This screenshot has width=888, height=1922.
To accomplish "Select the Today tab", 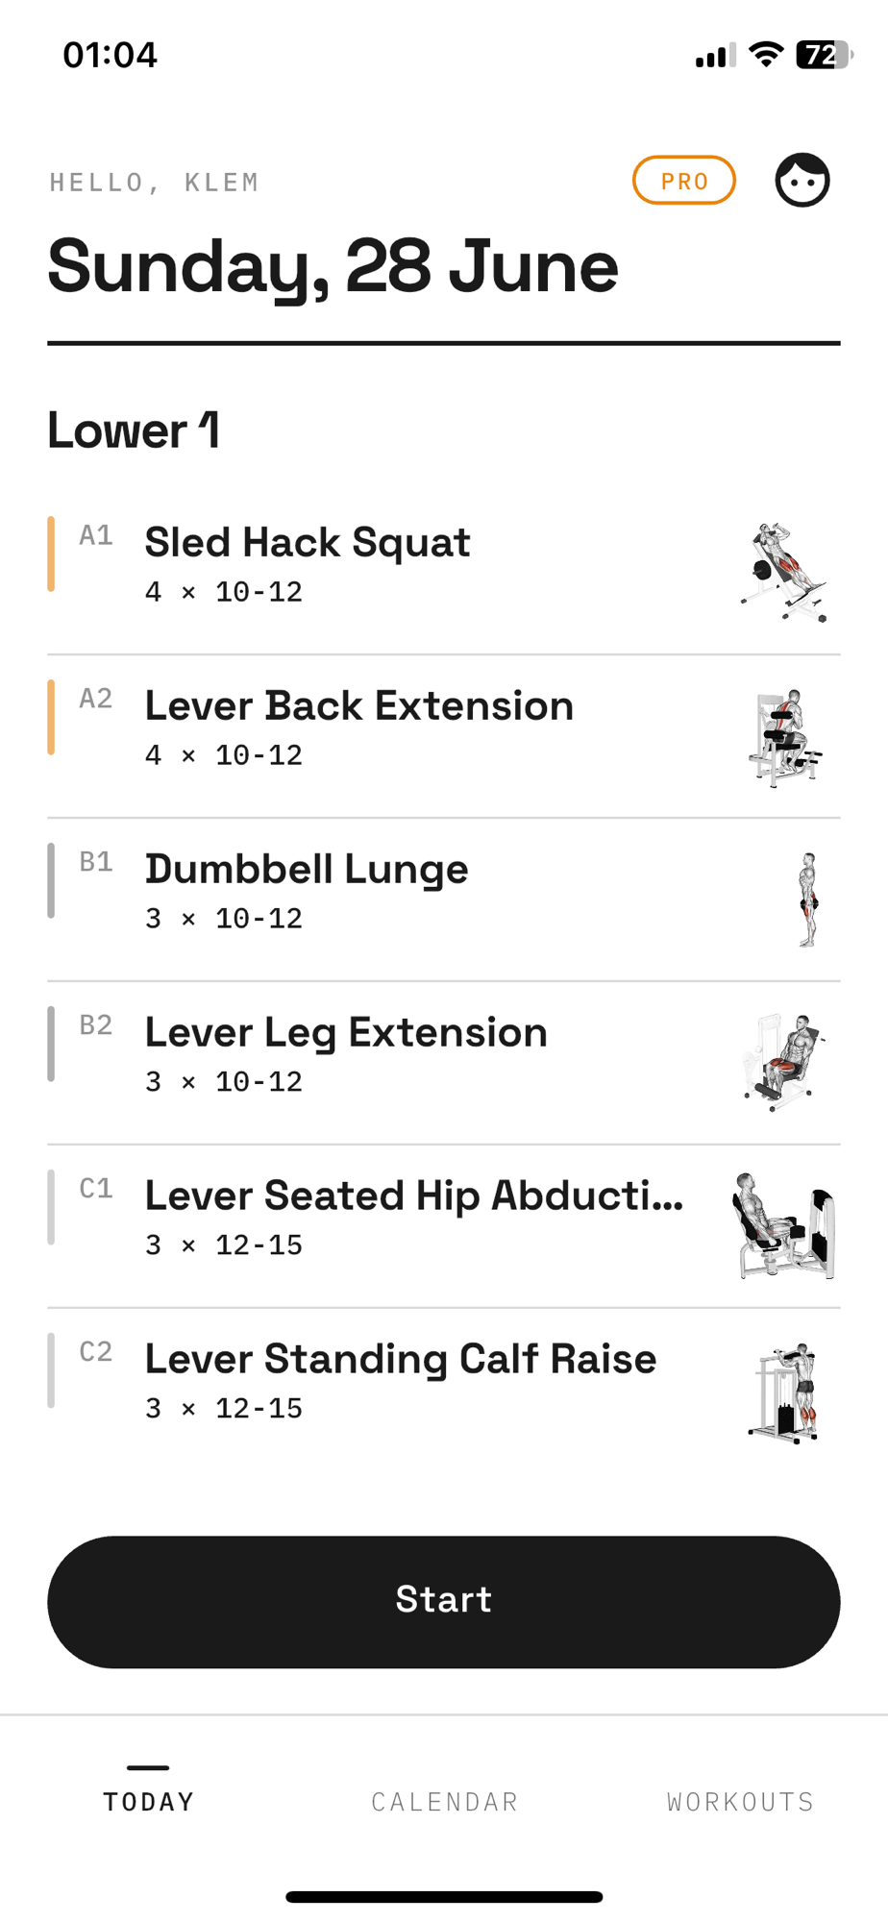I will [149, 1801].
